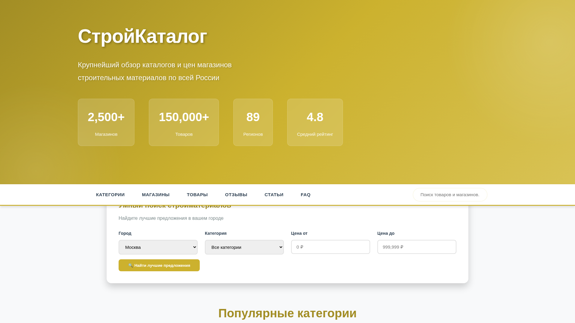Select the 150,000+ Товаров stat card
The height and width of the screenshot is (323, 575).
point(184,122)
